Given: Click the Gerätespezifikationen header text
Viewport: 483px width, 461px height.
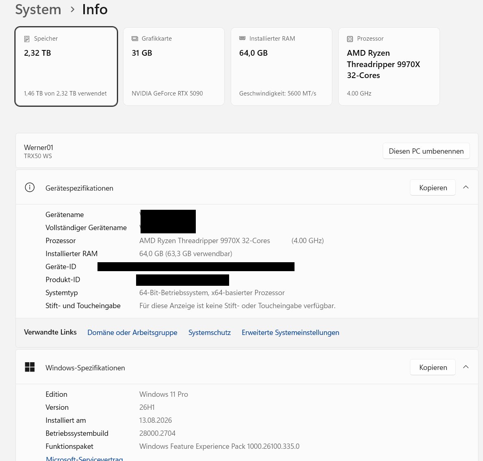Looking at the screenshot, I should coord(80,188).
